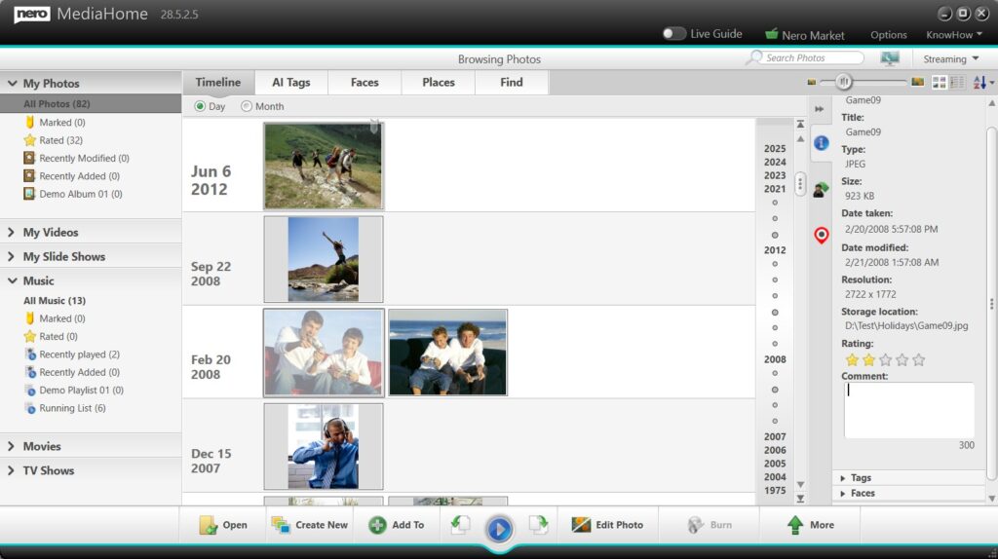Click the Running List playlist icon

point(30,408)
